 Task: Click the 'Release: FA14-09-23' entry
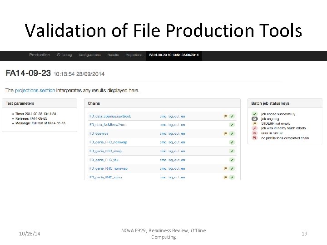31,118
